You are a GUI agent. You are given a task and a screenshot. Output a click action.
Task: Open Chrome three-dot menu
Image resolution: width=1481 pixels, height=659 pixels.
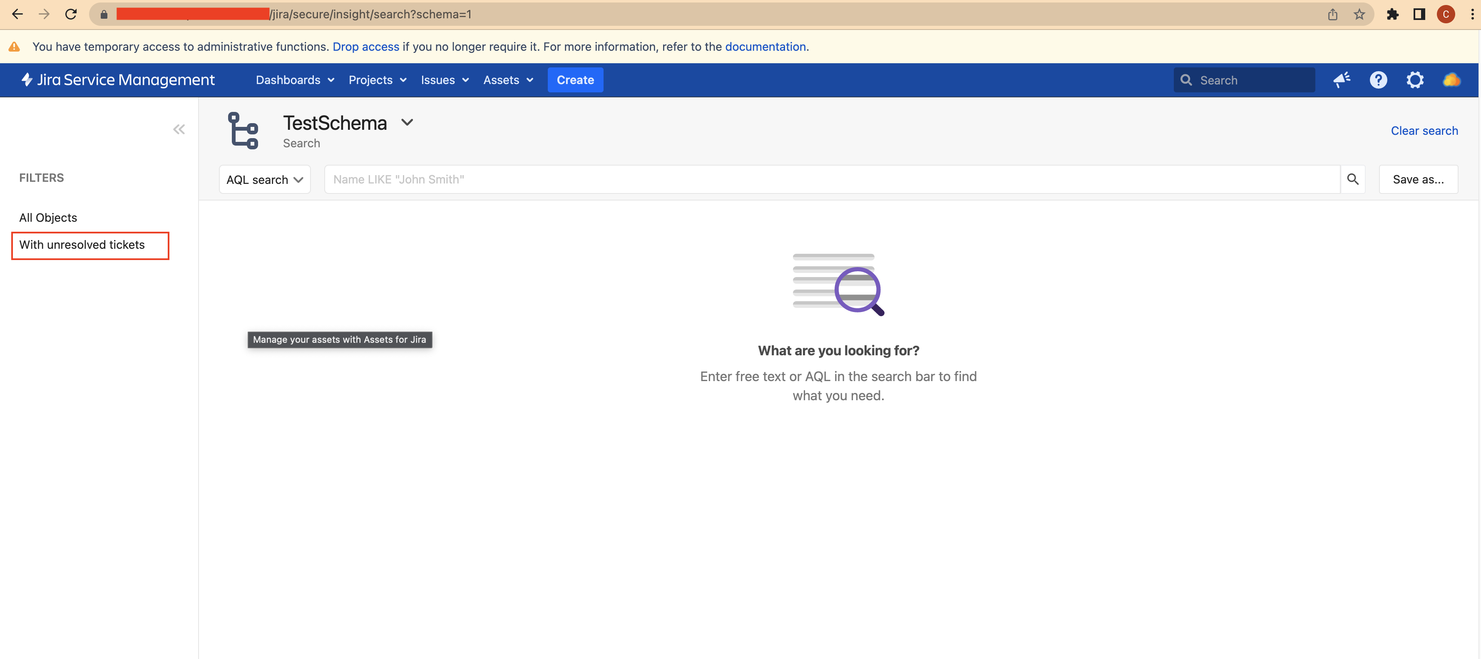tap(1472, 15)
